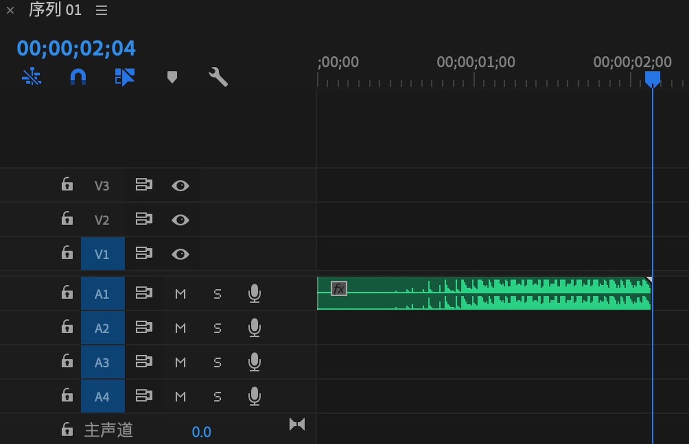Toggle V1 track targeting
The width and height of the screenshot is (689, 444).
click(x=102, y=254)
